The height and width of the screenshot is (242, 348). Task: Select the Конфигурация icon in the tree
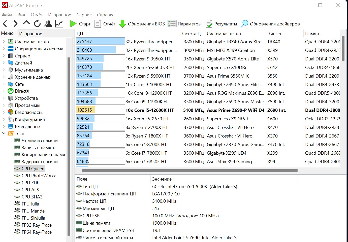tap(10, 119)
